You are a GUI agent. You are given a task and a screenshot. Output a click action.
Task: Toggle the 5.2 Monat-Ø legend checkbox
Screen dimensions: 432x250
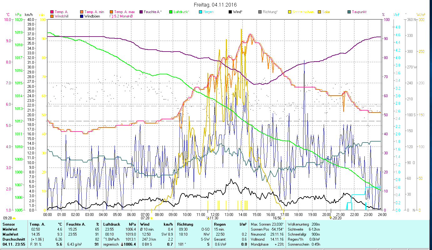111,16
